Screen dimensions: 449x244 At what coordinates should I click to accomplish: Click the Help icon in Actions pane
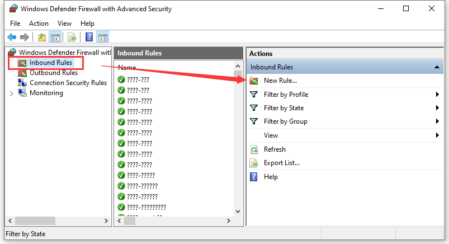(x=254, y=177)
